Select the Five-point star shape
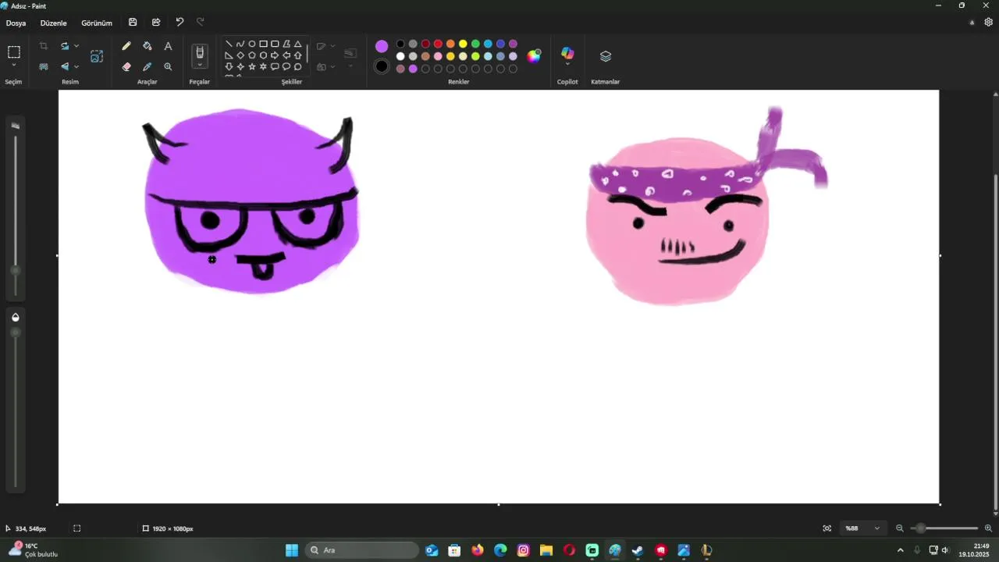This screenshot has height=562, width=999. click(252, 67)
